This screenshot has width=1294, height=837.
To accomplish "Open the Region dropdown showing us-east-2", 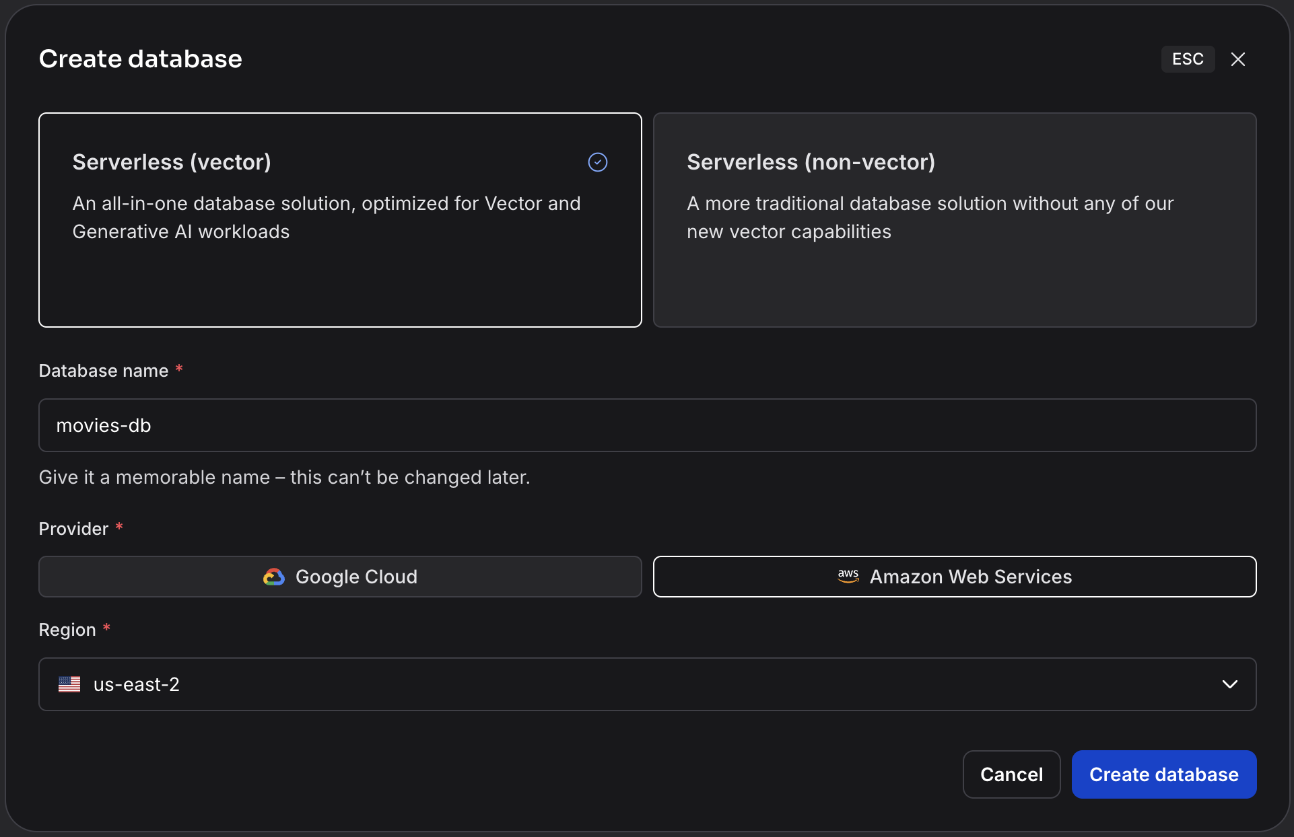I will click(648, 684).
